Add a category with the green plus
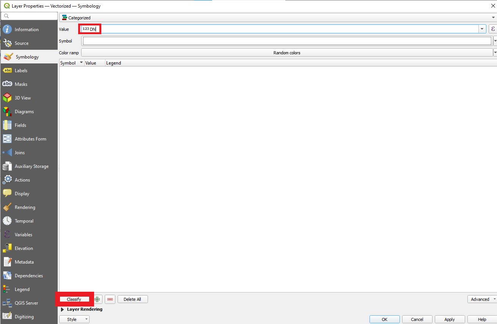The image size is (497, 324). tap(98, 299)
